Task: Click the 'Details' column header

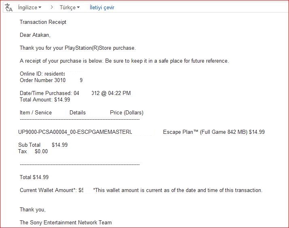Action: (x=78, y=113)
